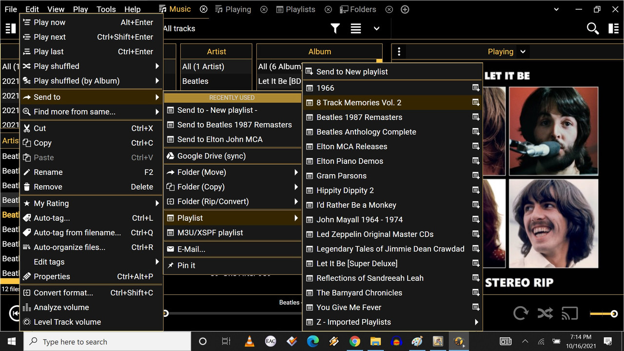Switch to the Folders tab
Image resolution: width=624 pixels, height=351 pixels.
tap(358, 9)
